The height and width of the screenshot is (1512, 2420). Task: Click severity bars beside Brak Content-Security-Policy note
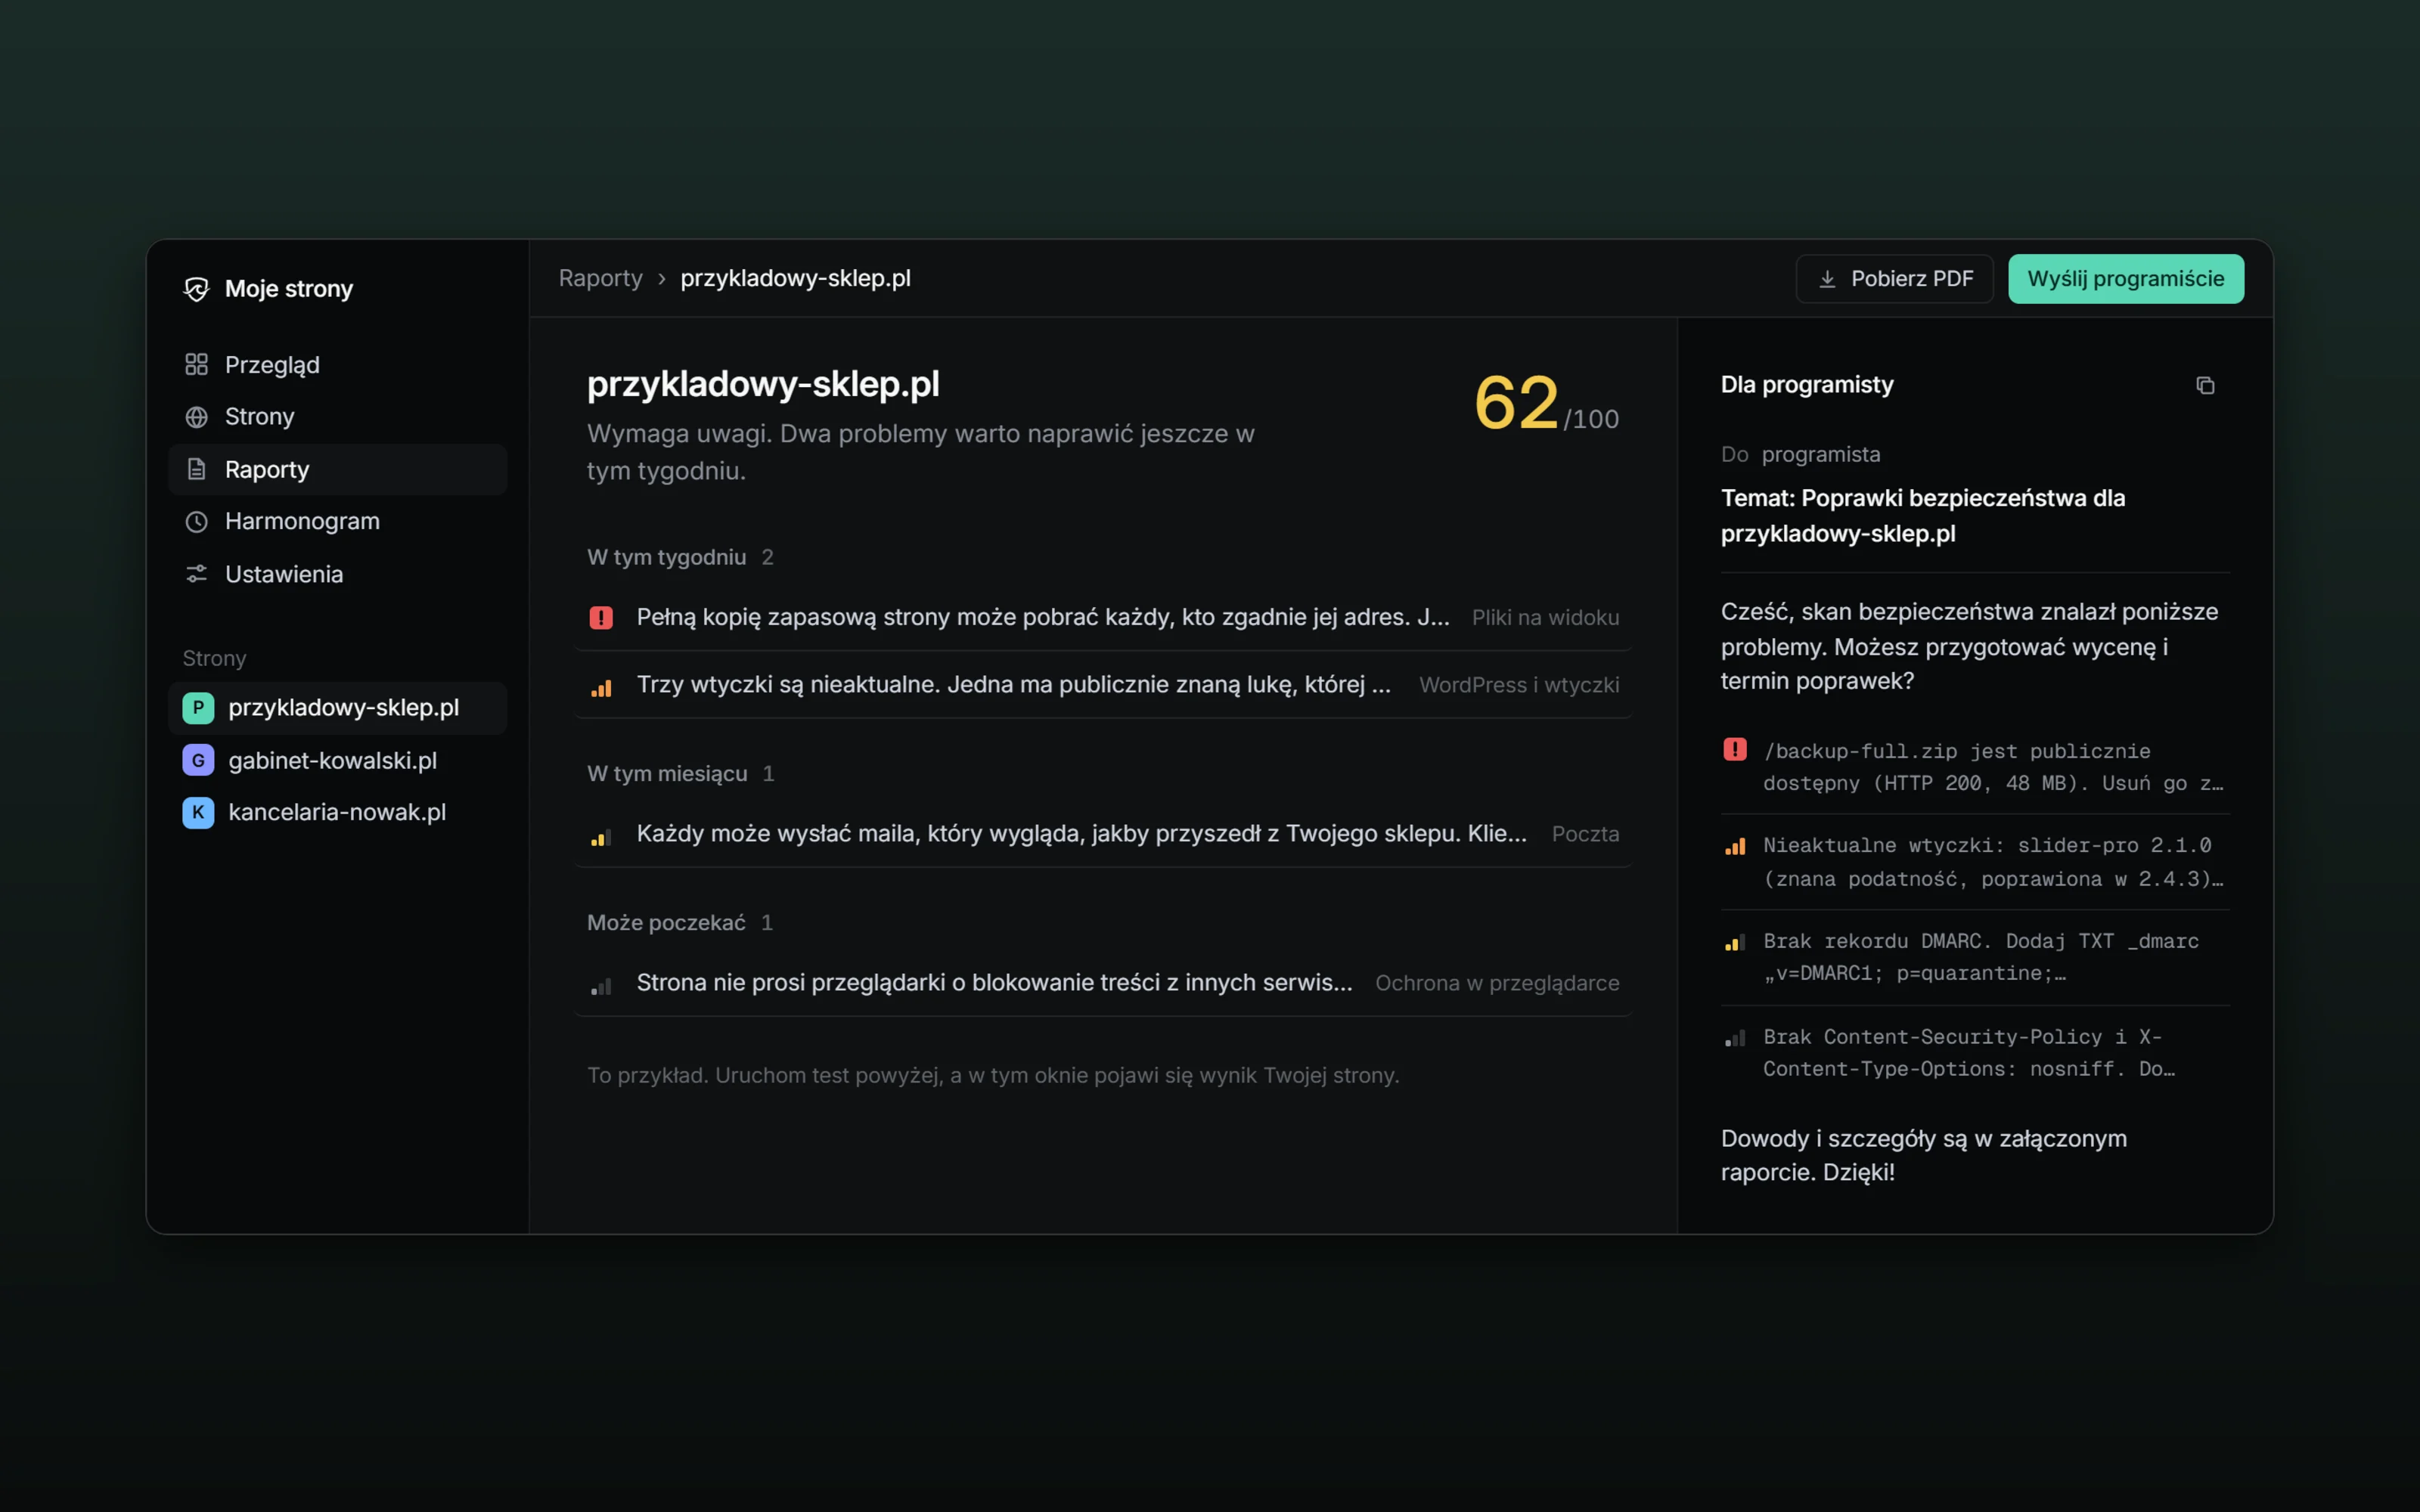1735,1038
